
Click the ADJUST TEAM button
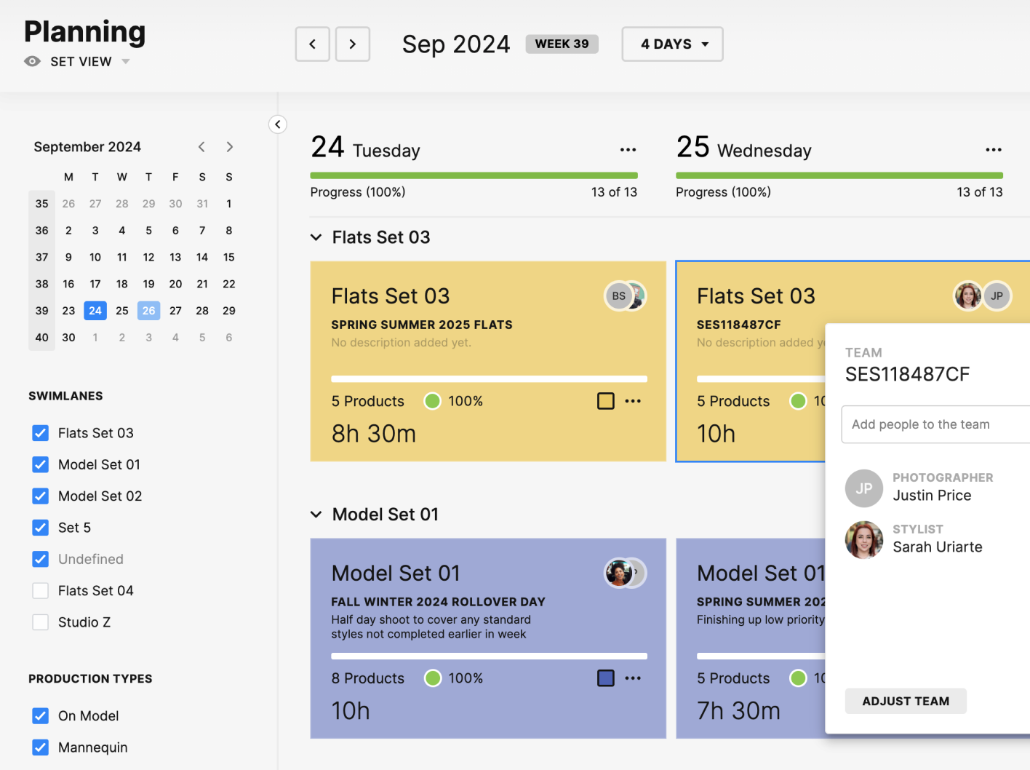(x=905, y=701)
